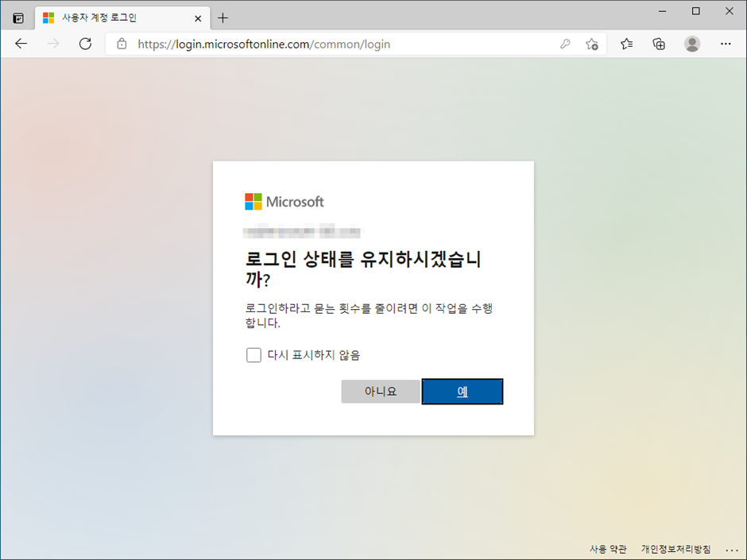Click the Microsoft logo in dialog
The image size is (747, 560).
coord(284,202)
